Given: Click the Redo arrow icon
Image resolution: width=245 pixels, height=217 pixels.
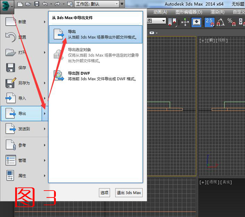Looking at the screenshot, I should [58, 4].
